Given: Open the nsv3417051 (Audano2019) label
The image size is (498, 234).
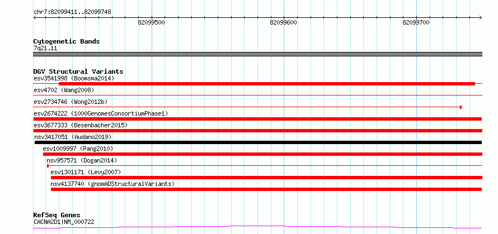Looking at the screenshot, I should pyautogui.click(x=73, y=137).
